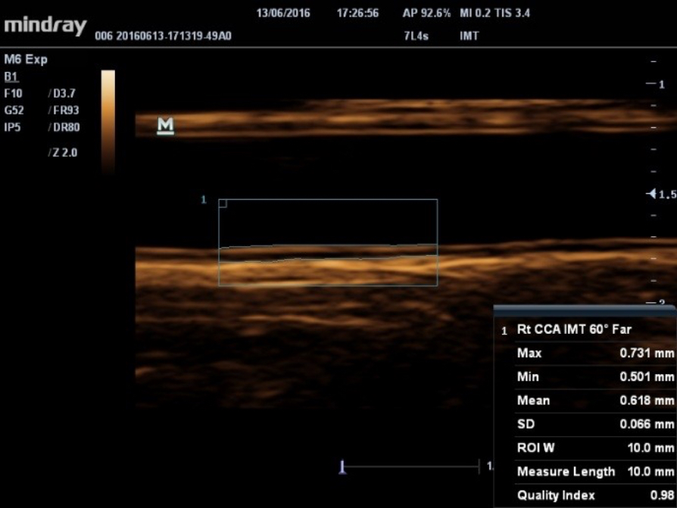This screenshot has height=508, width=677.
Task: Click the G52 gain parameter
Action: click(x=13, y=111)
